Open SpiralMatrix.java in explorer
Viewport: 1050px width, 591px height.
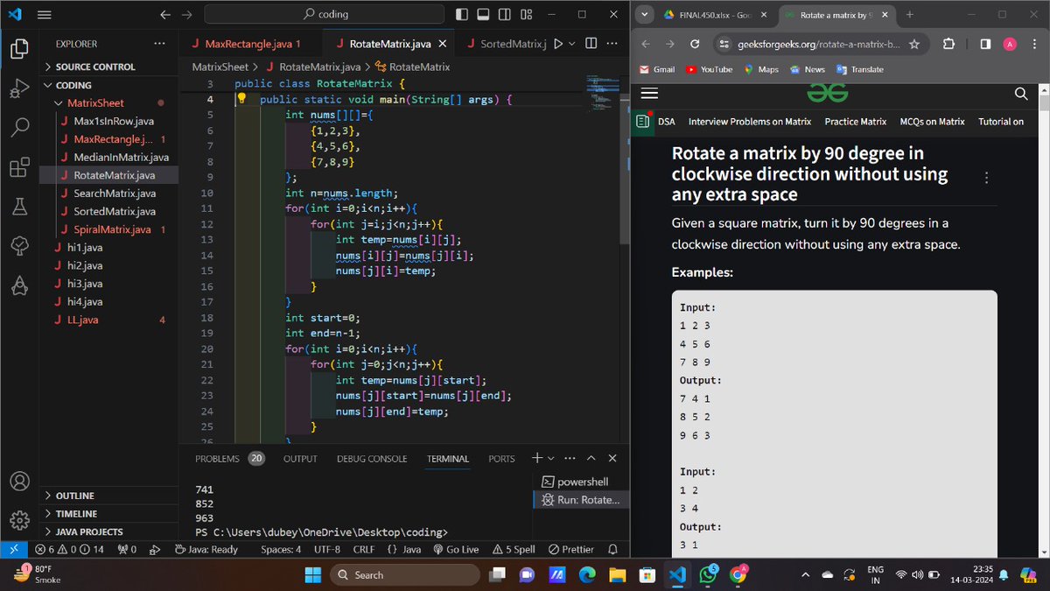114,229
